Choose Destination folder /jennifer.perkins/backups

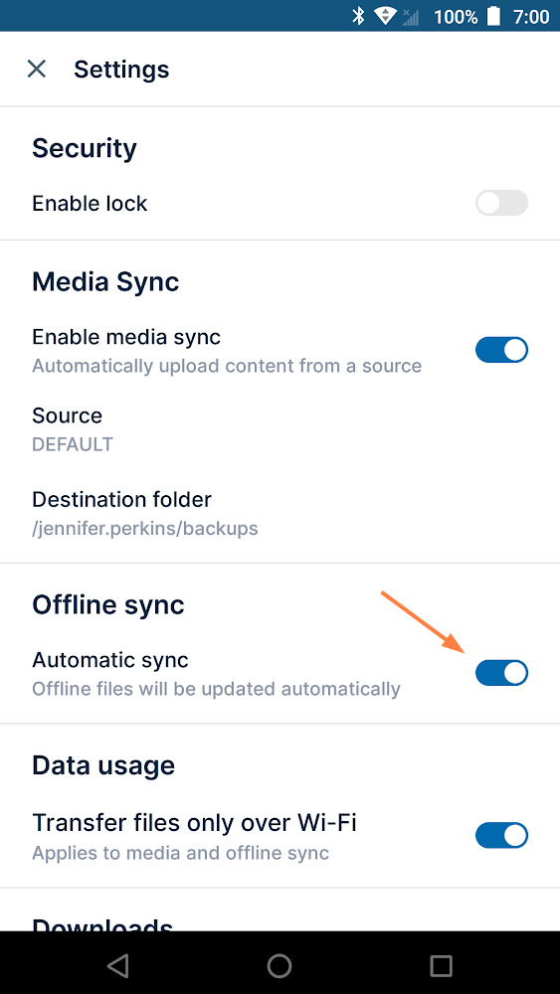click(x=280, y=513)
